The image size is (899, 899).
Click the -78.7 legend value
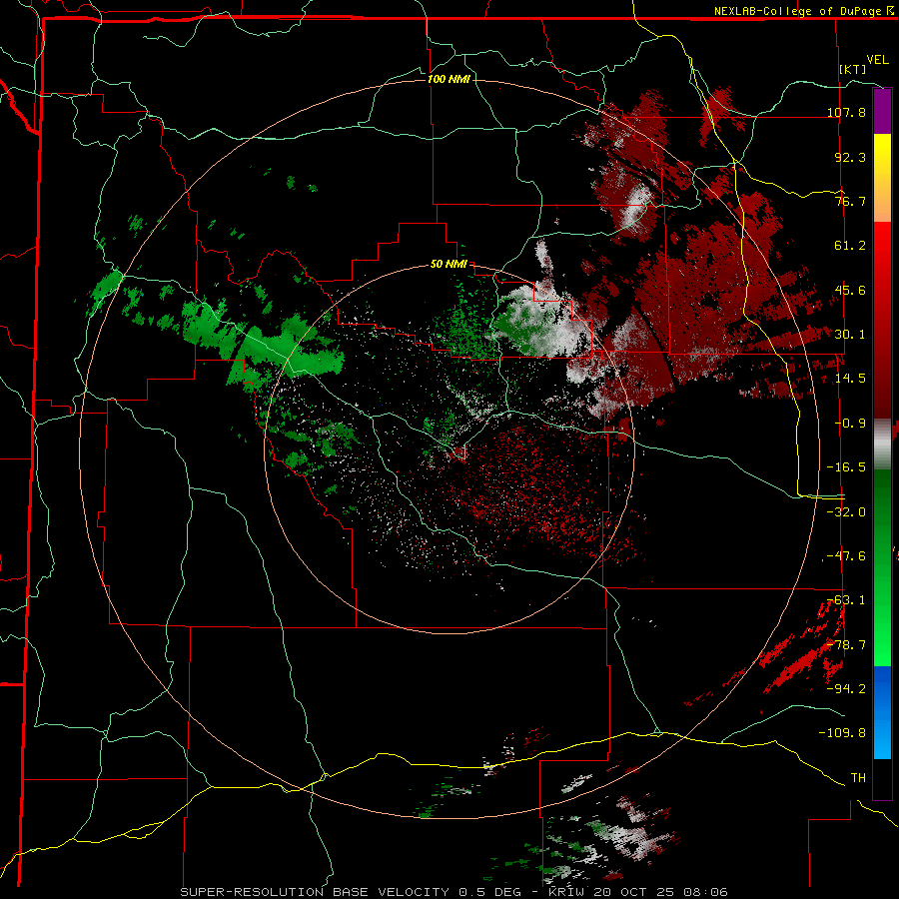(846, 645)
